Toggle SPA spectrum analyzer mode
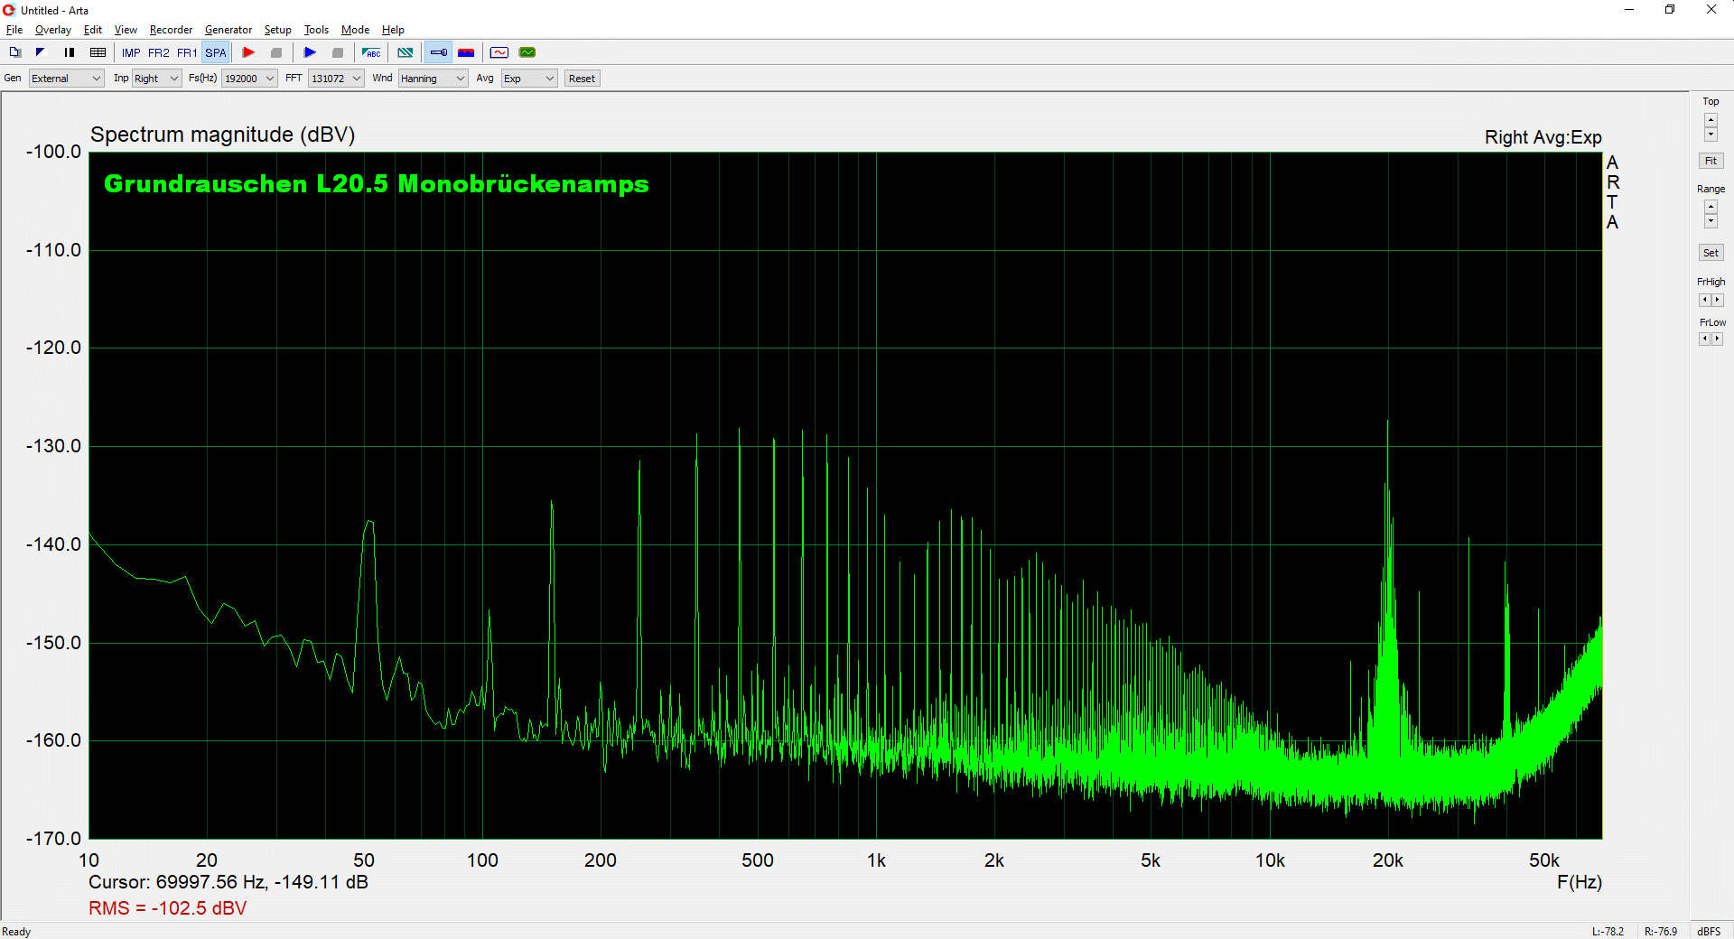This screenshot has width=1734, height=939. [x=216, y=52]
